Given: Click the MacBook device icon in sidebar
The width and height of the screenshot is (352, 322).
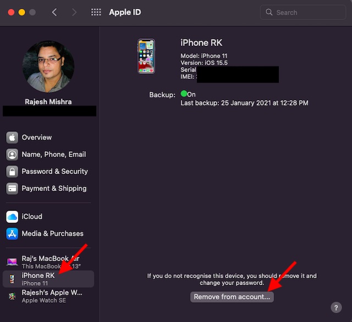Looking at the screenshot, I should 12,262.
